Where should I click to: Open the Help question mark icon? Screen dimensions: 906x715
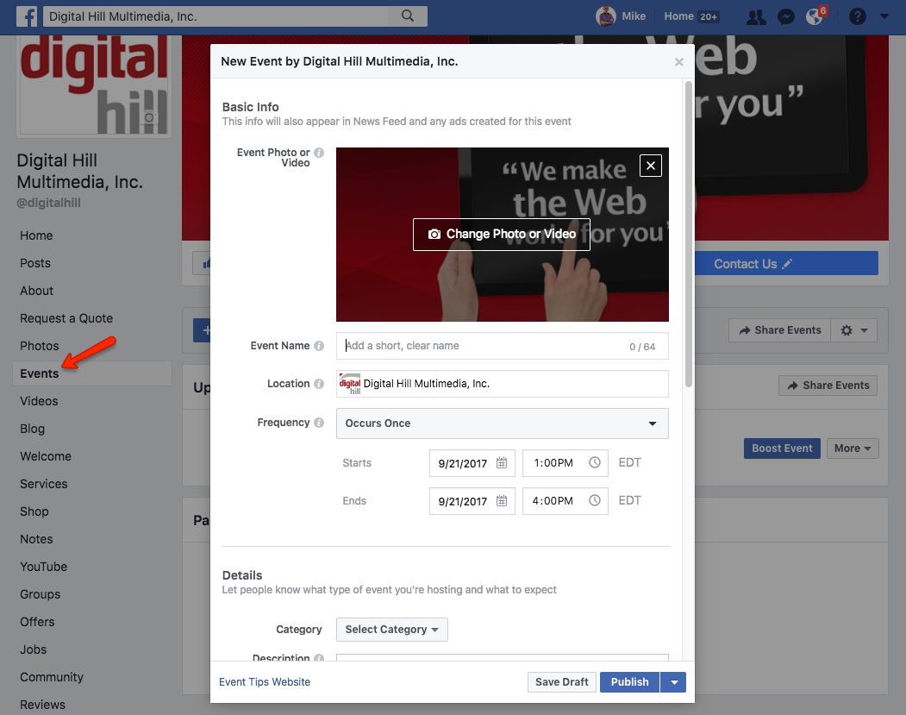point(857,16)
